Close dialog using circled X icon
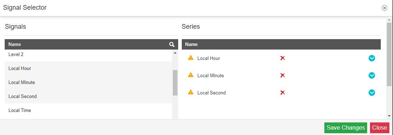This screenshot has width=393, height=135. point(384,8)
